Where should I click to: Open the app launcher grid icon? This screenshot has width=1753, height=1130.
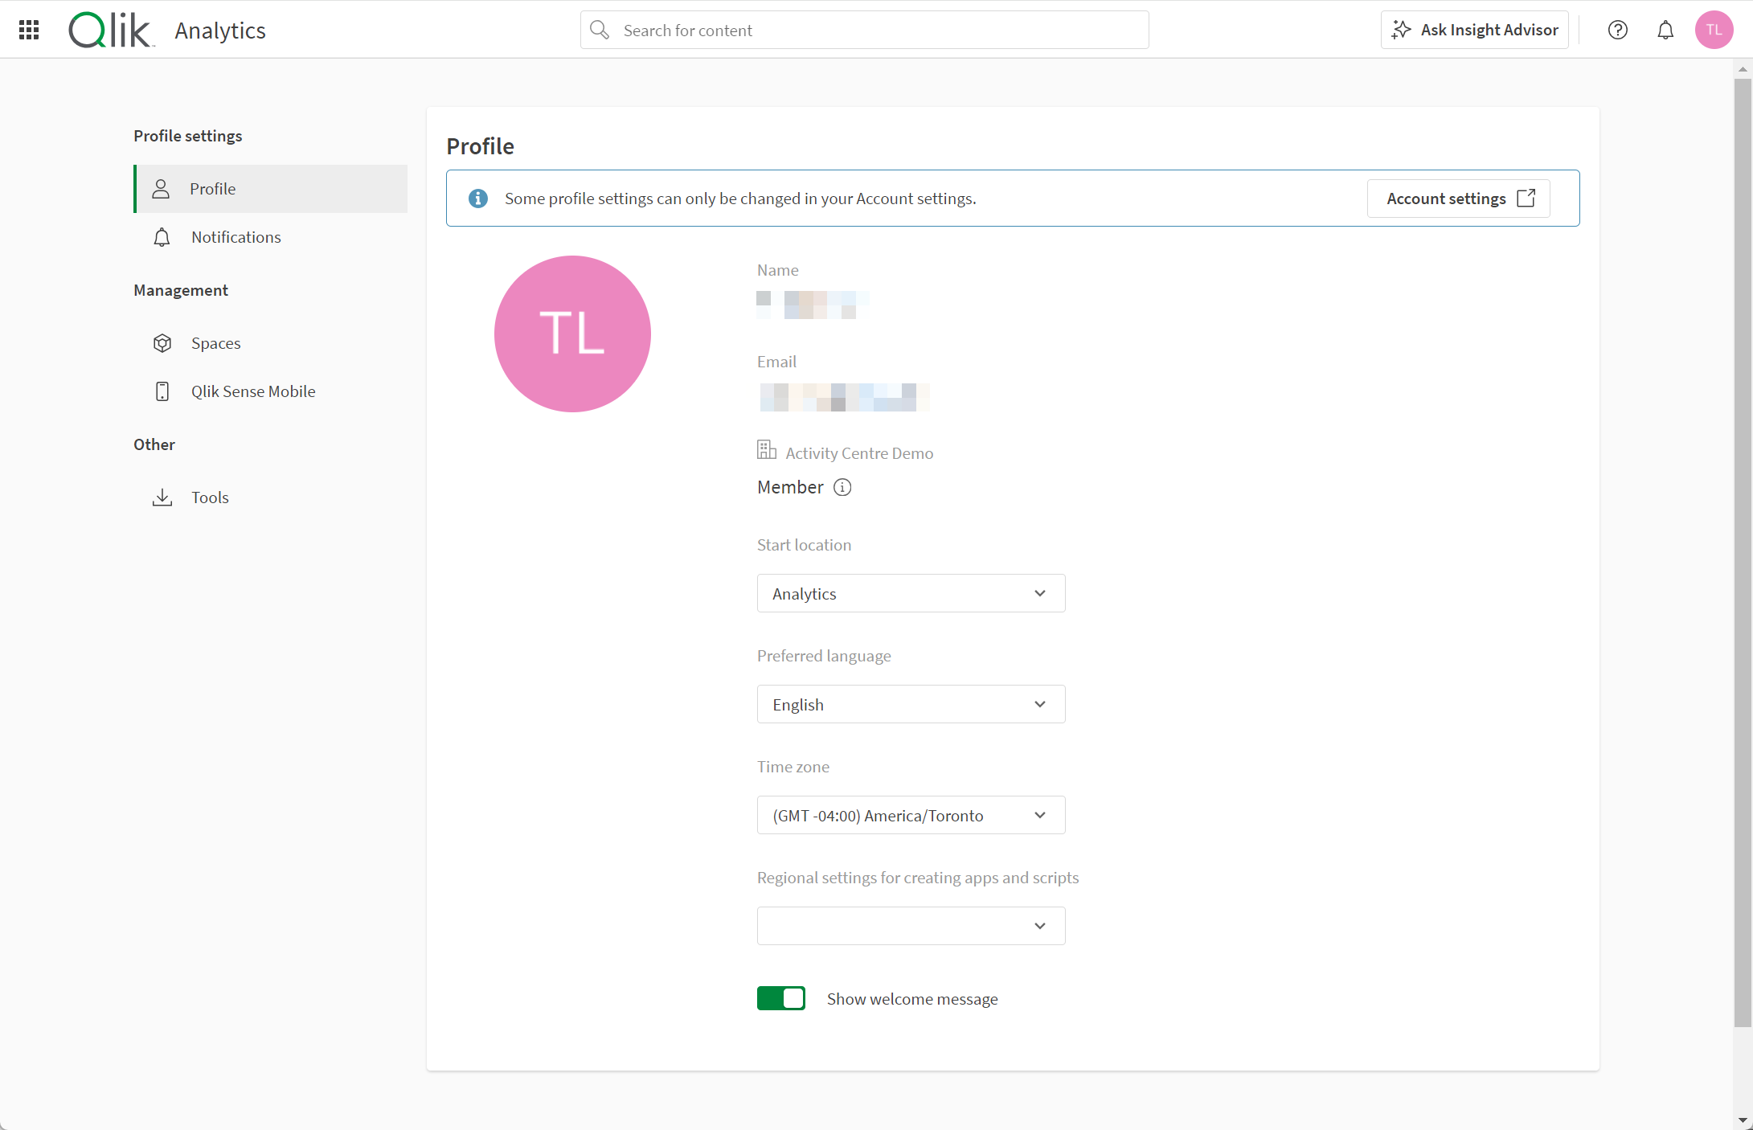click(29, 30)
